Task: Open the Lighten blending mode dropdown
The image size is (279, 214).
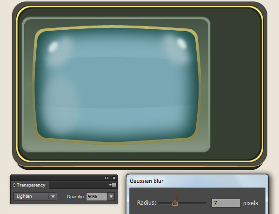Action: 35,196
